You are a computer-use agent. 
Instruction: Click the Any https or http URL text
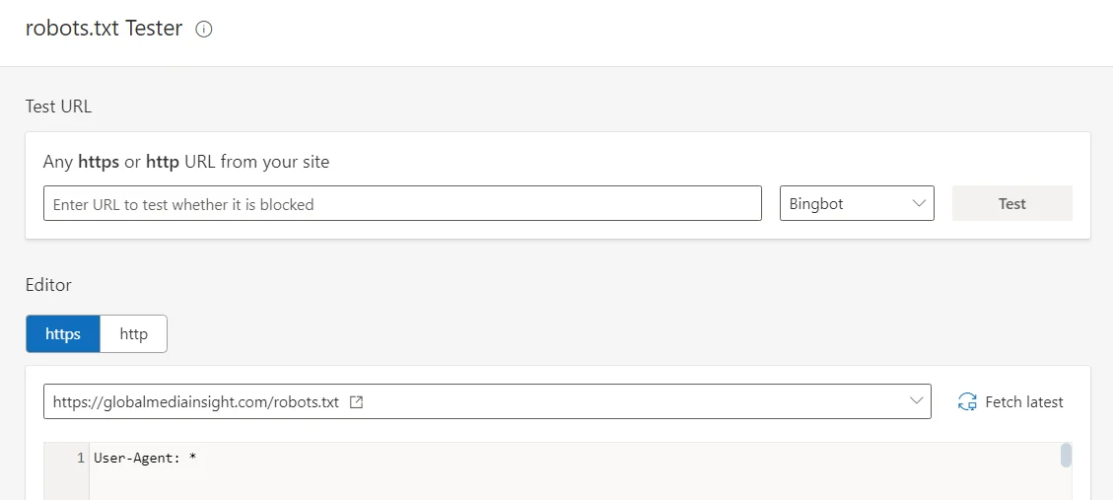186,162
